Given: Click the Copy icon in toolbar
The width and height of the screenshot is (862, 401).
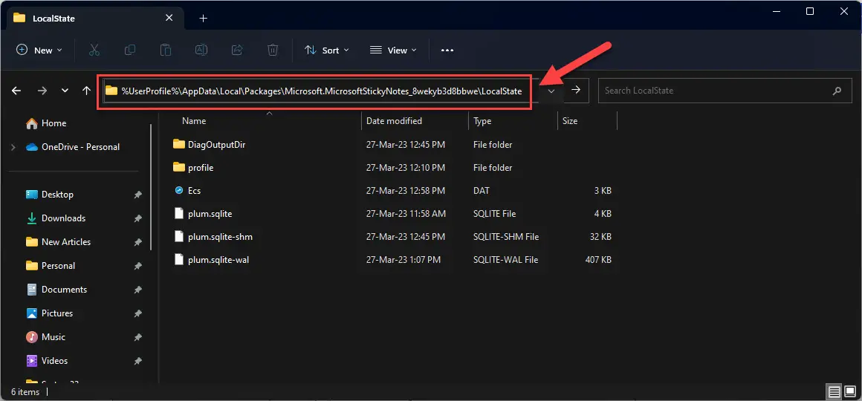Looking at the screenshot, I should coord(130,50).
